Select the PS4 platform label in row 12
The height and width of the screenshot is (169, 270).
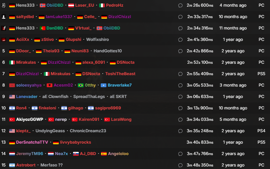[261, 131]
